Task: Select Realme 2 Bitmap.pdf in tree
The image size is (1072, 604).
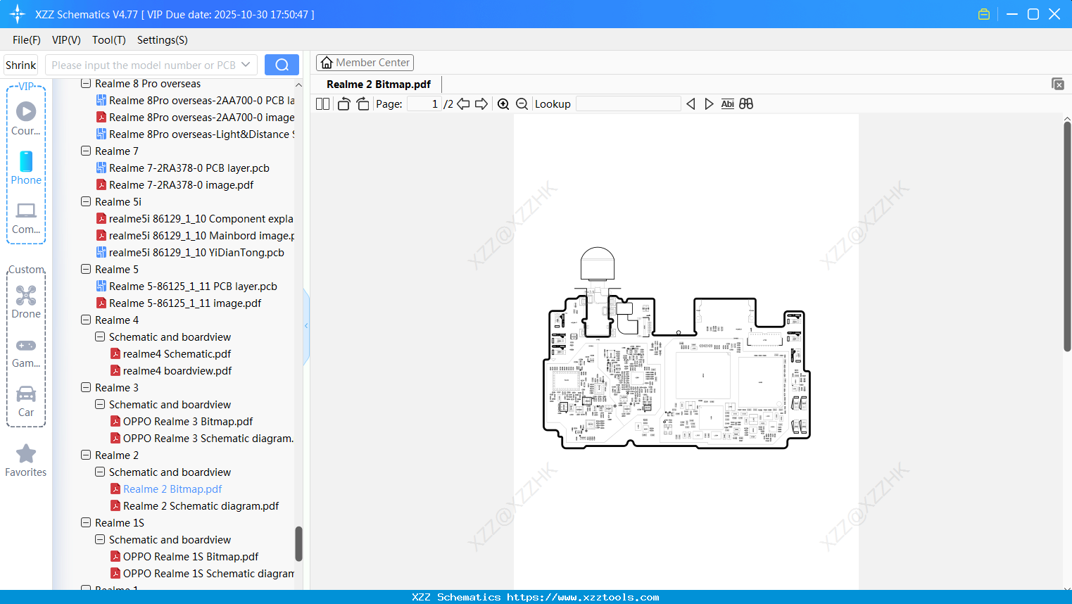Action: point(172,489)
